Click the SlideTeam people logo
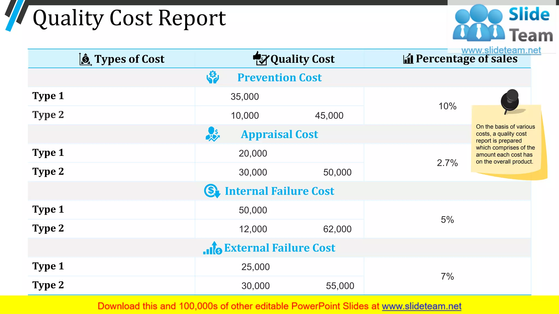559x314 pixels. point(479,23)
